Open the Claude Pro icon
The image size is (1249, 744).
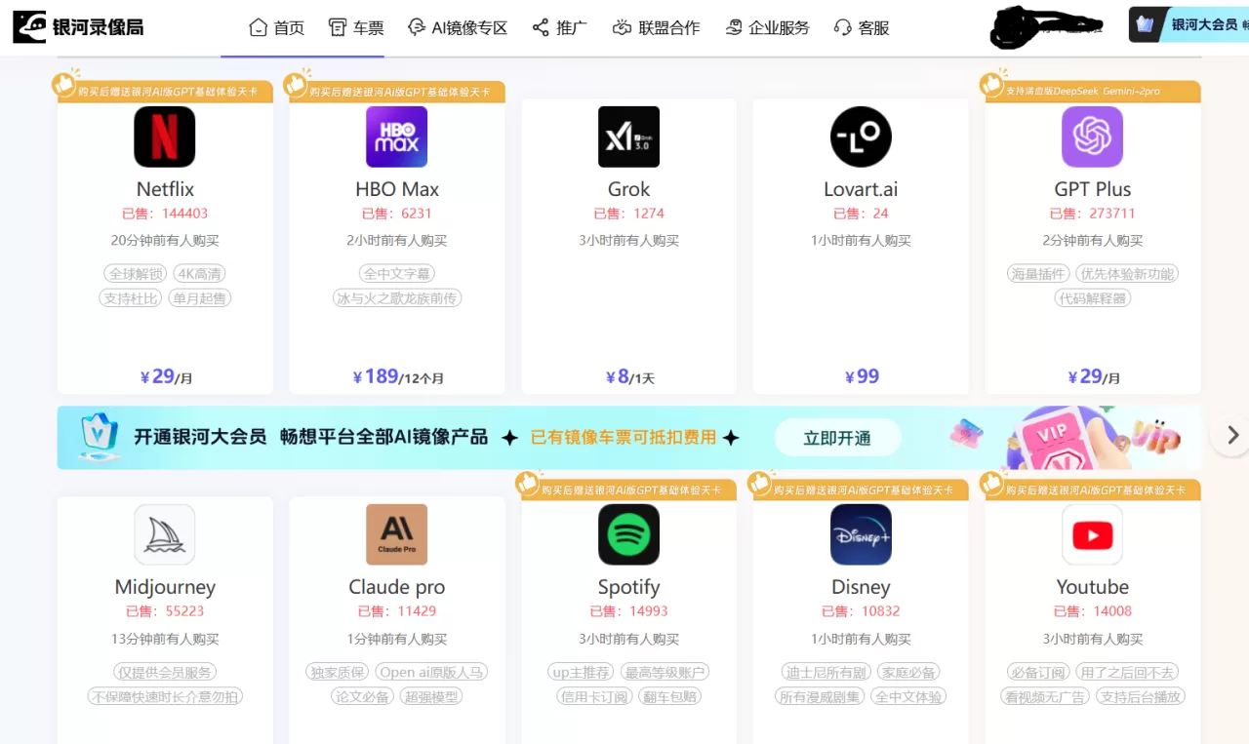[x=397, y=534]
